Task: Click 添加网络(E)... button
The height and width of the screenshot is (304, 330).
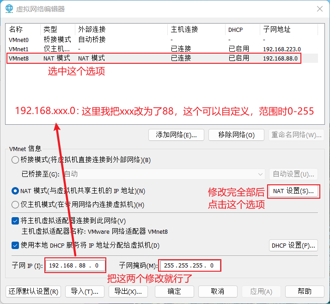Action: click(176, 134)
